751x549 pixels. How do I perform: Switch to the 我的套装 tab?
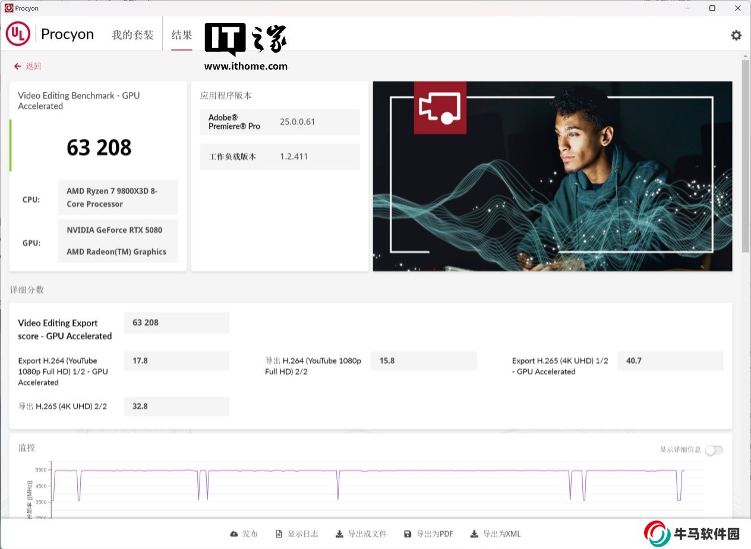pyautogui.click(x=132, y=35)
